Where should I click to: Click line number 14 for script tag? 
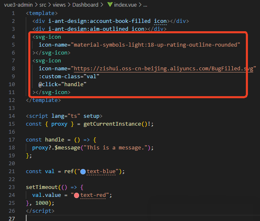tap(12, 116)
